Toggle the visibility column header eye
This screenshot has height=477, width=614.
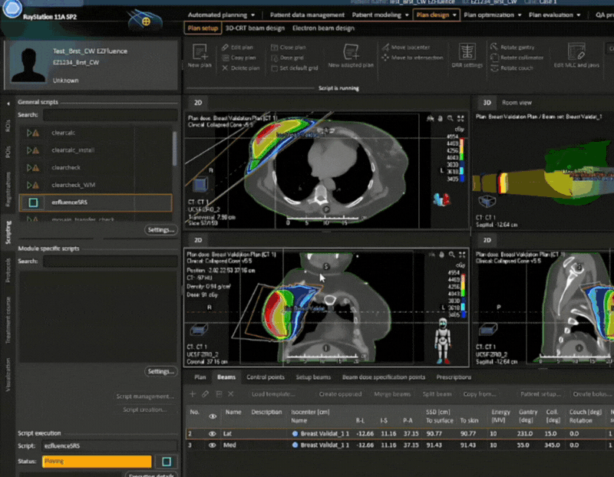click(x=213, y=416)
